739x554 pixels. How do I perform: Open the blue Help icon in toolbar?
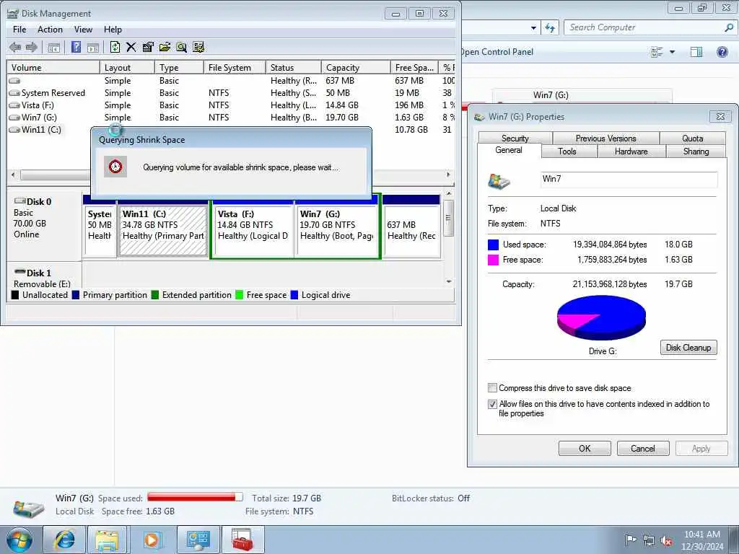click(76, 47)
